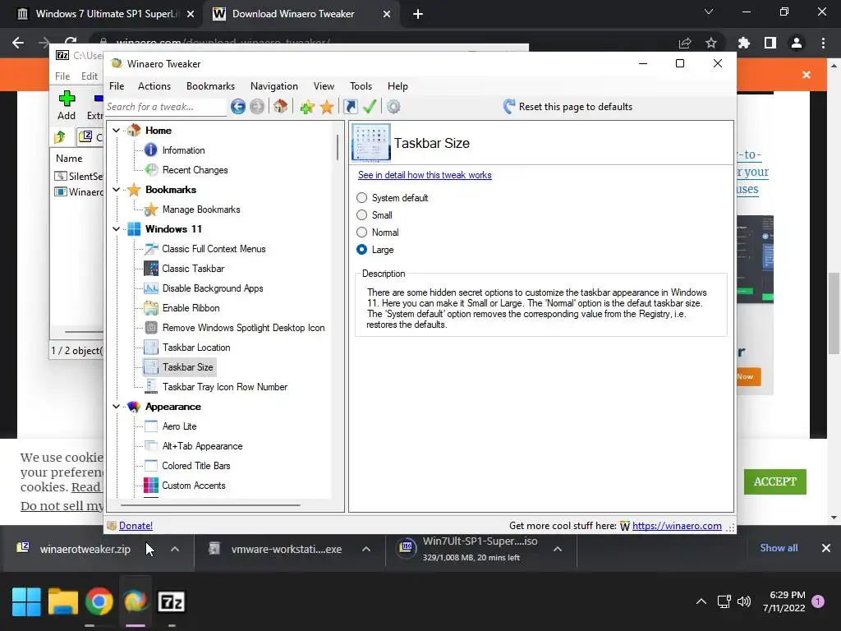
Task: Go to Home page via house toolbar icon
Action: (281, 106)
